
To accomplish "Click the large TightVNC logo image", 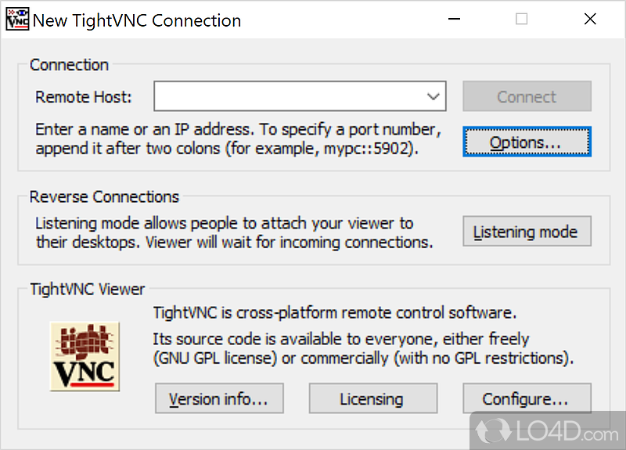I will pyautogui.click(x=85, y=355).
